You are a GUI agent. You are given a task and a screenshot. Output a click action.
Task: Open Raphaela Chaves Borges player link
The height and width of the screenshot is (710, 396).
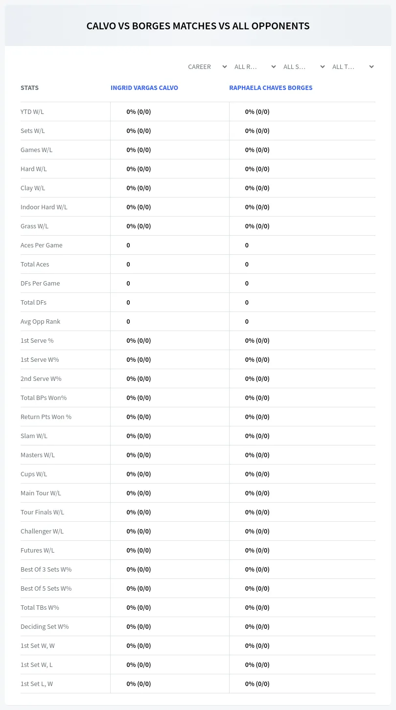tap(271, 88)
